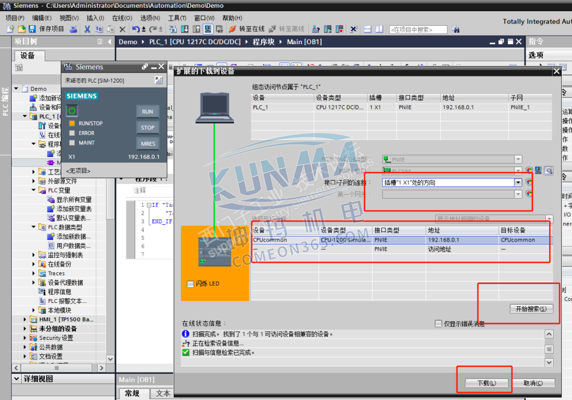Click the green power button in PLCSIM
572x400 pixels.
pos(72,110)
